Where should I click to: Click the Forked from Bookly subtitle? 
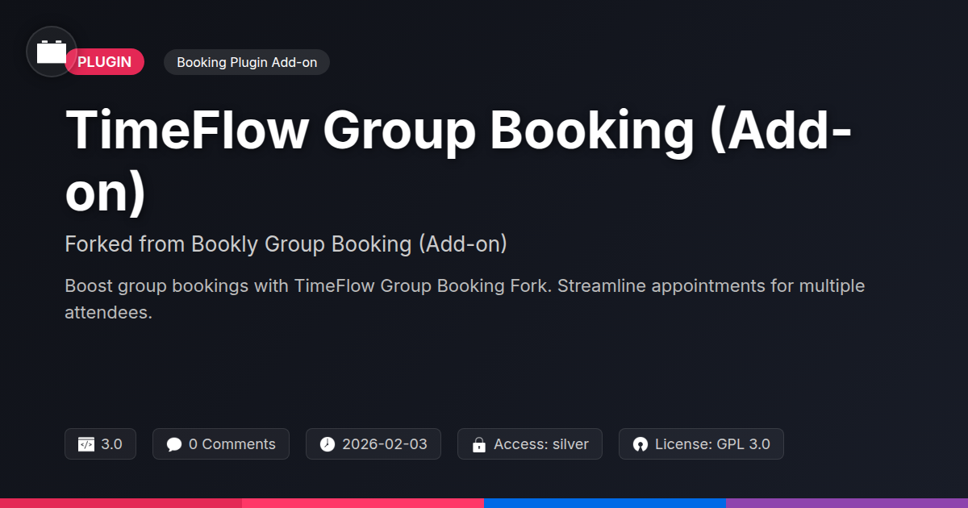(286, 244)
